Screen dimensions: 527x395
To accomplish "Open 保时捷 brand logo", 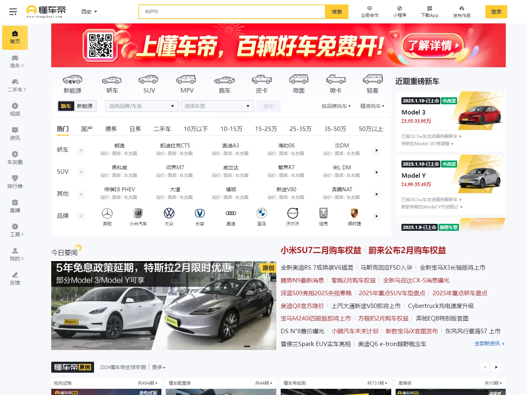I will pos(354,217).
